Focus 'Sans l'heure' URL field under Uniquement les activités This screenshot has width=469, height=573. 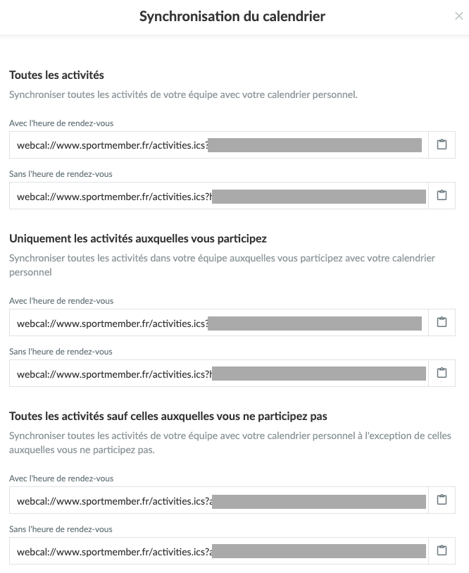(218, 374)
